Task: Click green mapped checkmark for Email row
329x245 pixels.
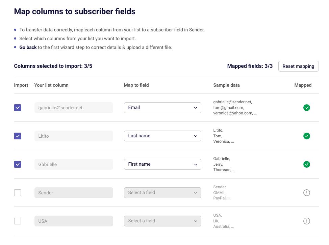Action: [x=307, y=108]
